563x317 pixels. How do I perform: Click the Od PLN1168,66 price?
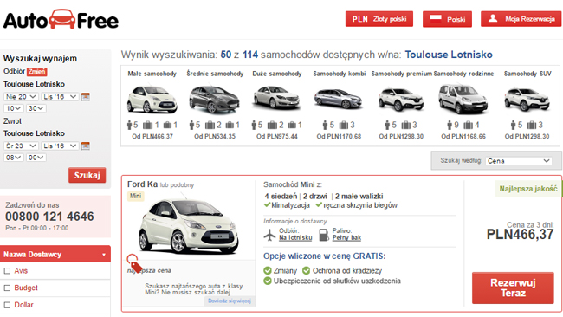[x=463, y=137]
